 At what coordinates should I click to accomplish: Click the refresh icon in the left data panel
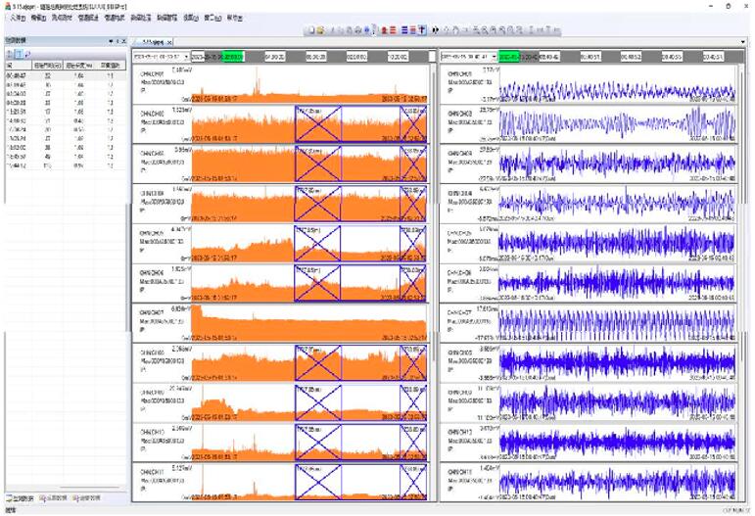(x=26, y=53)
